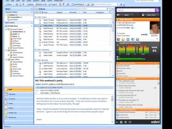
Task: Click the message list vertical scrollbar
Action: (x=113, y=44)
